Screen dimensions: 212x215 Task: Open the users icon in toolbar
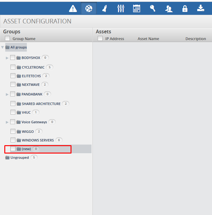(x=169, y=9)
